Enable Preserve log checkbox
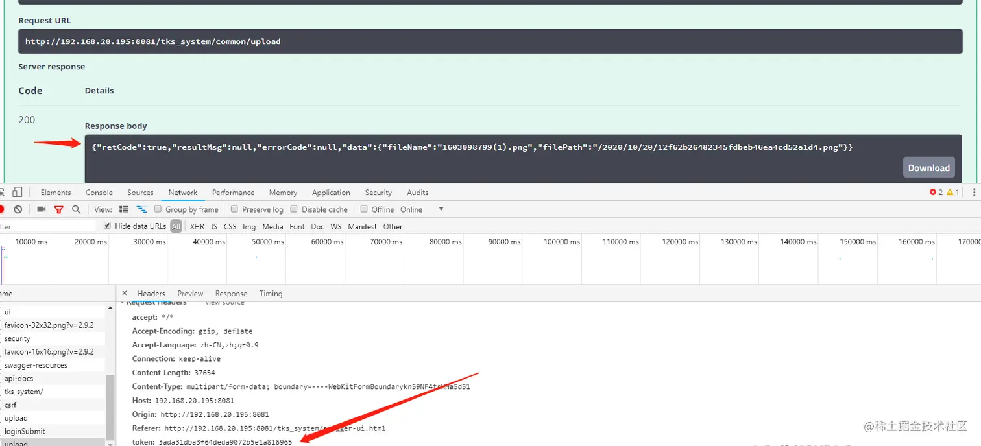Viewport: 981px width, 446px height. click(x=234, y=209)
